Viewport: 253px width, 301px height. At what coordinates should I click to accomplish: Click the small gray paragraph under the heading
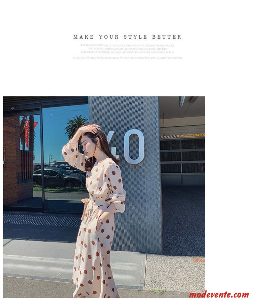click(x=127, y=51)
